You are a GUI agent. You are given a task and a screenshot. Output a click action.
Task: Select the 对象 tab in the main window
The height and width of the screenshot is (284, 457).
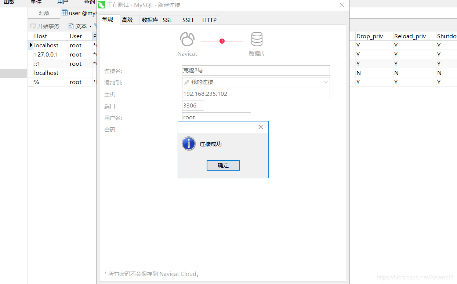44,13
